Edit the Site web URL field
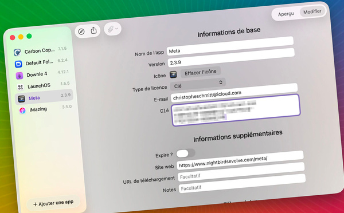The height and width of the screenshot is (213, 344). point(240,160)
